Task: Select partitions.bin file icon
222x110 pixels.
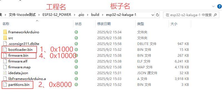Action: click(x=5, y=85)
